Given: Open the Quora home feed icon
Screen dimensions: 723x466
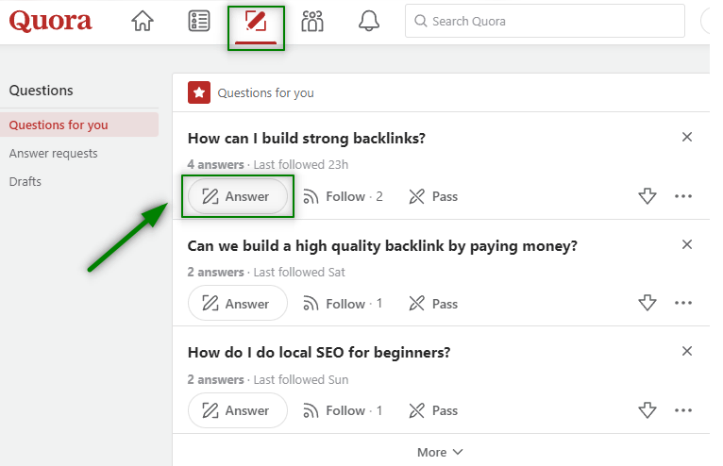Looking at the screenshot, I should 143,22.
